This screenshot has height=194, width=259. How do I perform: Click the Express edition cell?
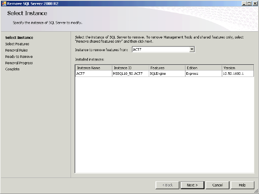tap(204, 74)
